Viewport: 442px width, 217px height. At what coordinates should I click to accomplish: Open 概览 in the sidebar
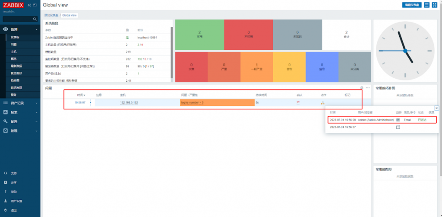click(13, 59)
